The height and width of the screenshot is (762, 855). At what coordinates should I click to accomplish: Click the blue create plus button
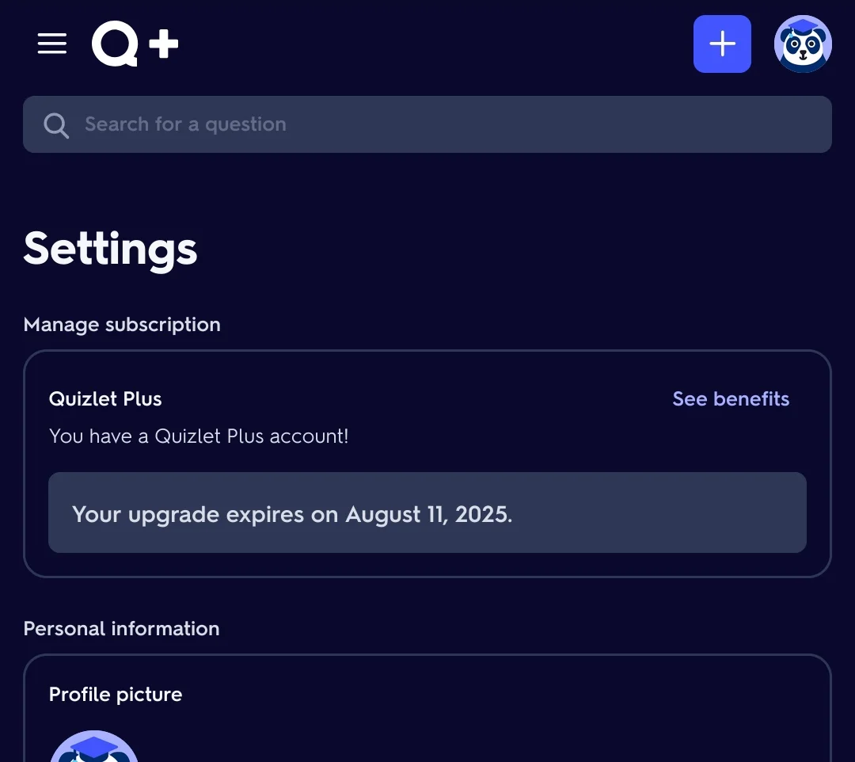click(722, 44)
